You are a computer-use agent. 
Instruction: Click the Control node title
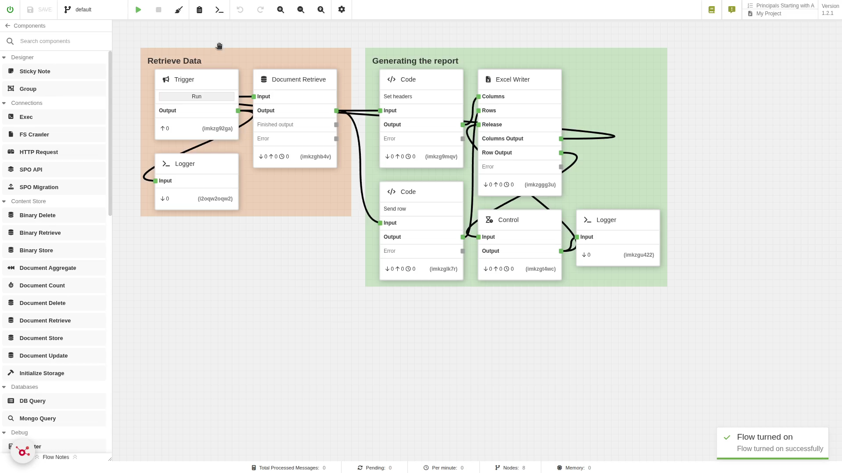pyautogui.click(x=508, y=220)
